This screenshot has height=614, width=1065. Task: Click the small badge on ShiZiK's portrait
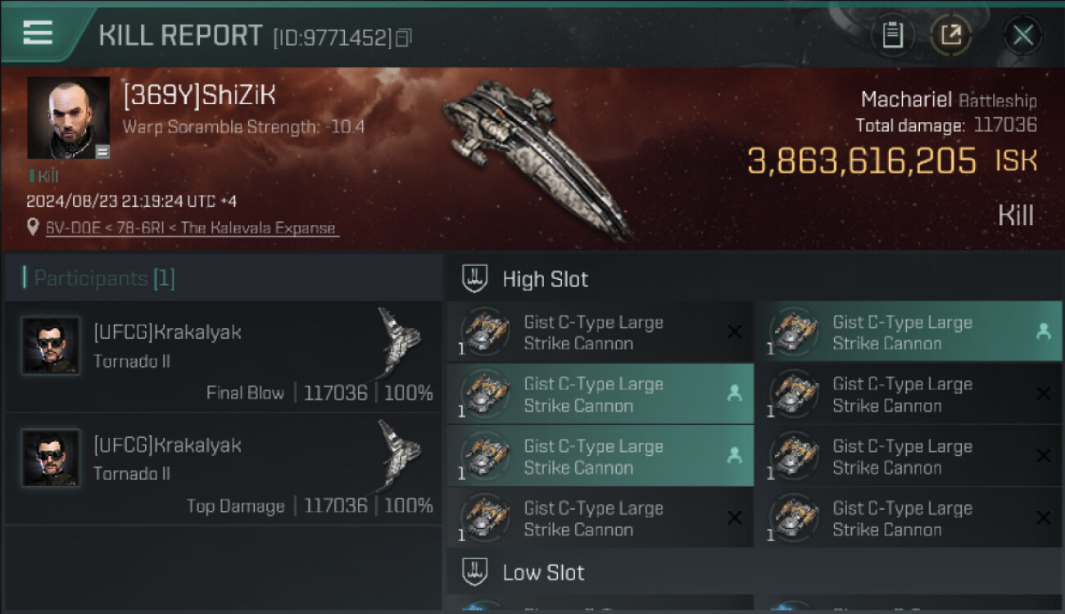(102, 151)
